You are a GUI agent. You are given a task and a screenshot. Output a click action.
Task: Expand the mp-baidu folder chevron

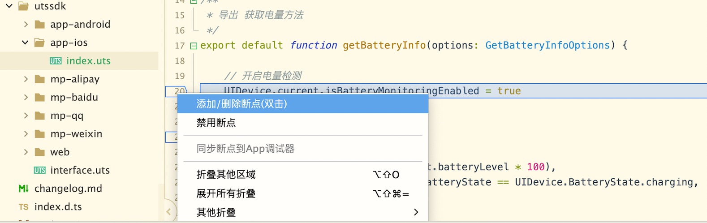click(x=26, y=98)
